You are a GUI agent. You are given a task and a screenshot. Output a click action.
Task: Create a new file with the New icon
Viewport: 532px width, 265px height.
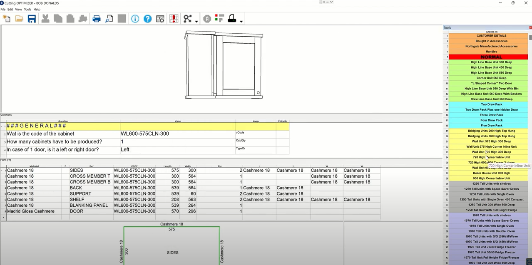tap(7, 19)
